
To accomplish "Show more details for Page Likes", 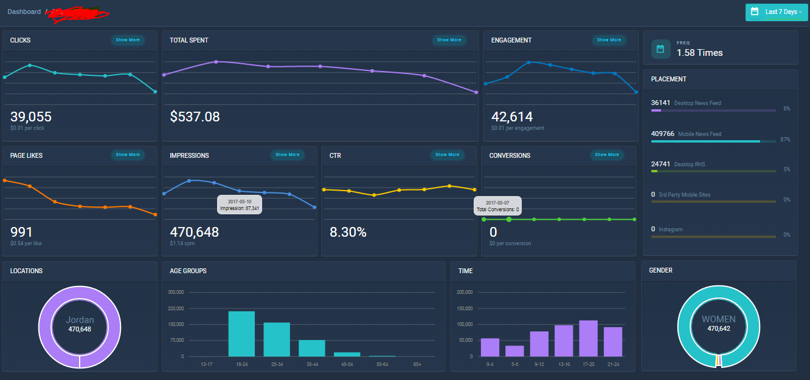I will [128, 155].
